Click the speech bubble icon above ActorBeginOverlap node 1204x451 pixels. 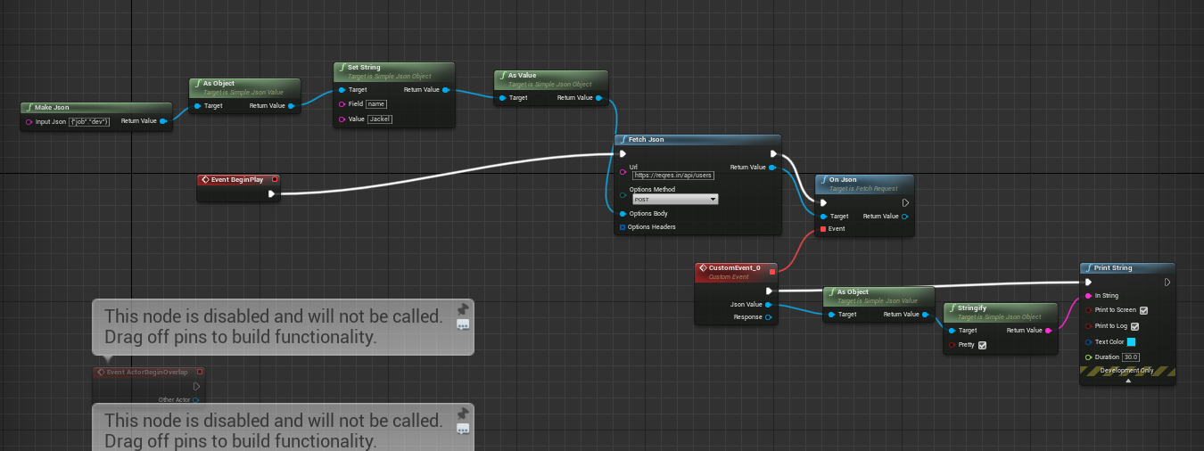tap(463, 325)
